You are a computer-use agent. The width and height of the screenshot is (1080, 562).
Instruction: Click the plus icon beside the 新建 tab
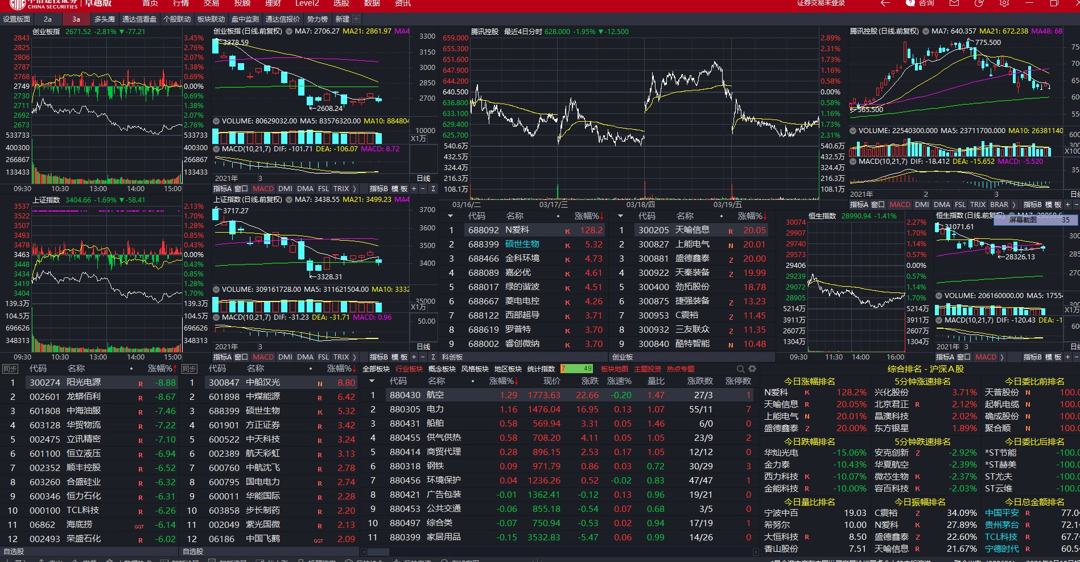tap(356, 19)
